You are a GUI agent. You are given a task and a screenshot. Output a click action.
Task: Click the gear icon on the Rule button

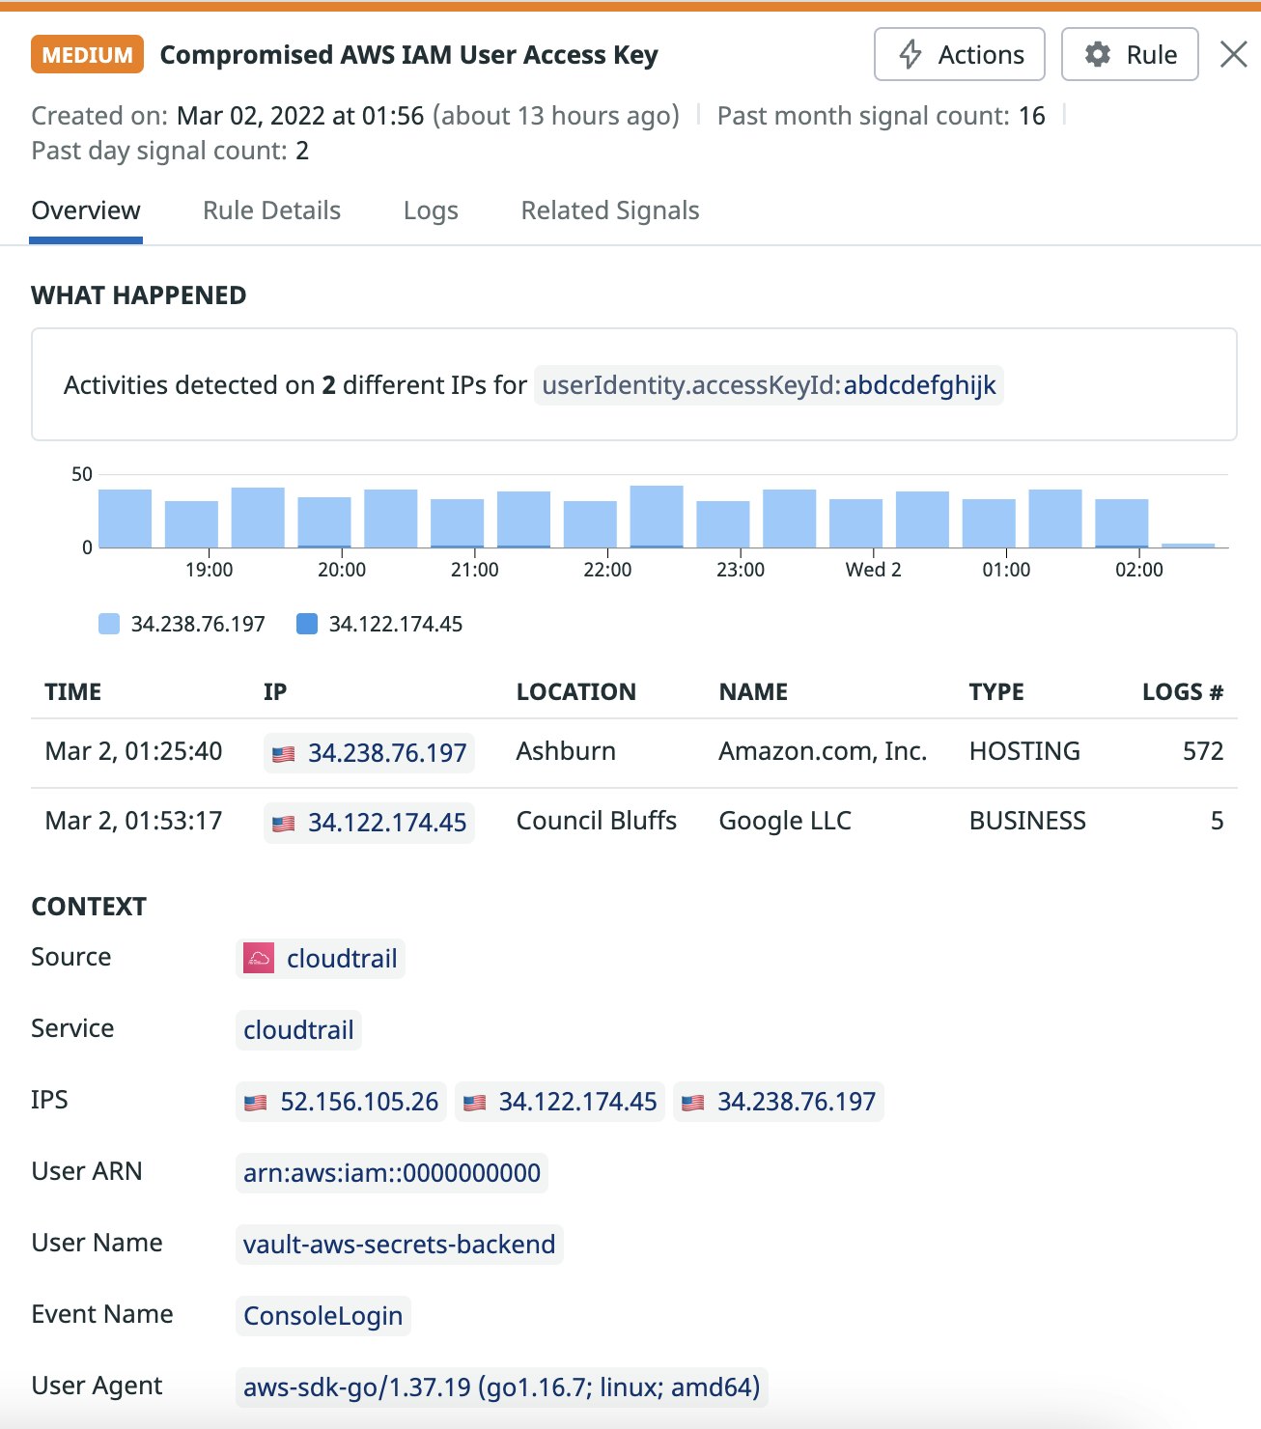(x=1097, y=54)
